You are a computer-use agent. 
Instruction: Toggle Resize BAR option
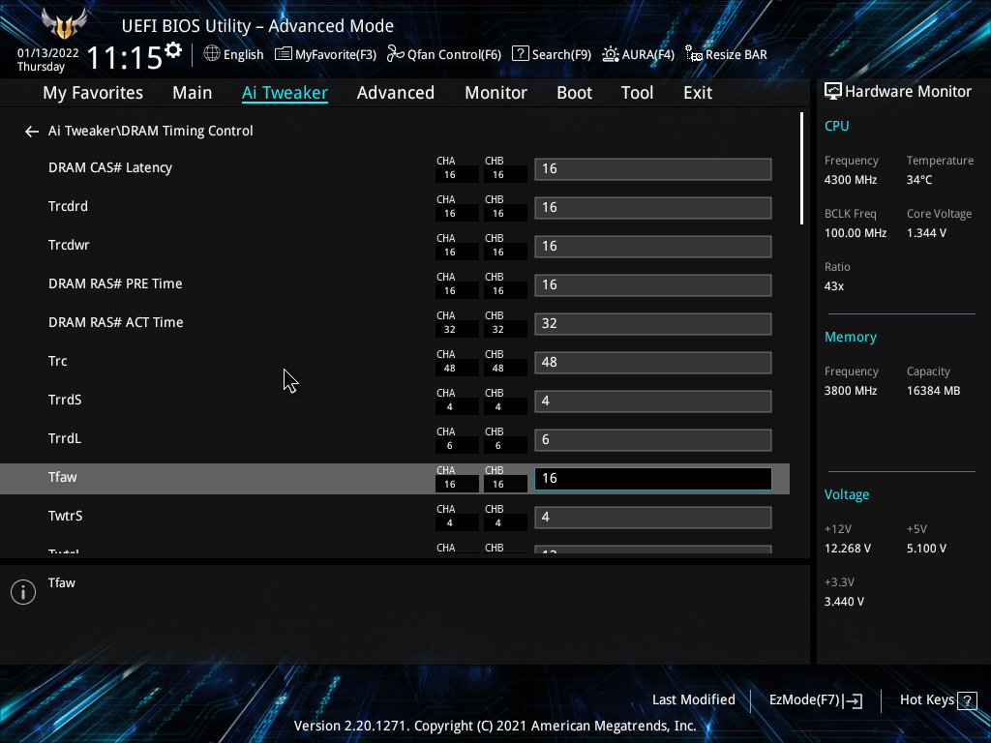tap(726, 54)
